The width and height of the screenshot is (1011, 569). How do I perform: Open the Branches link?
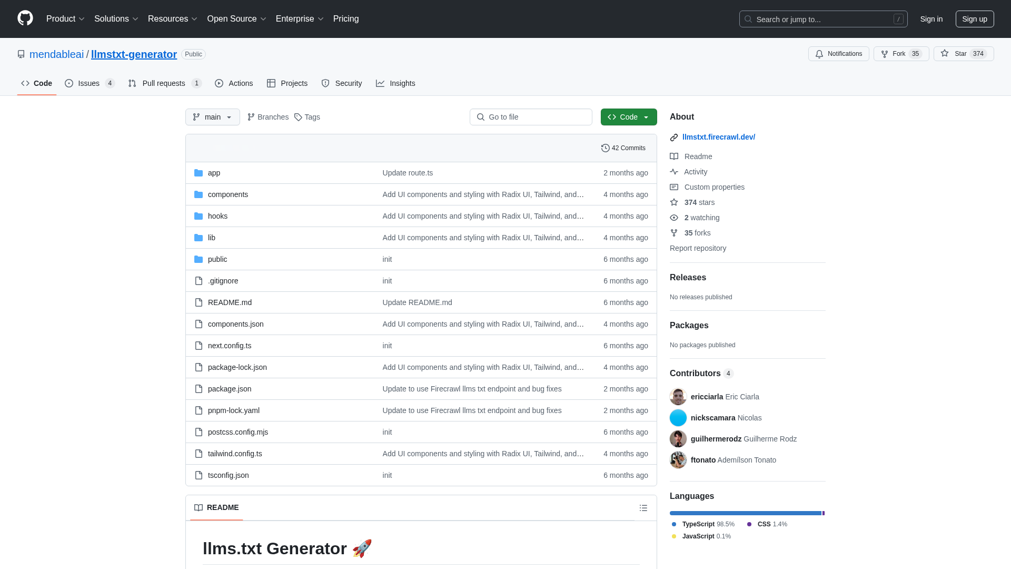268,117
